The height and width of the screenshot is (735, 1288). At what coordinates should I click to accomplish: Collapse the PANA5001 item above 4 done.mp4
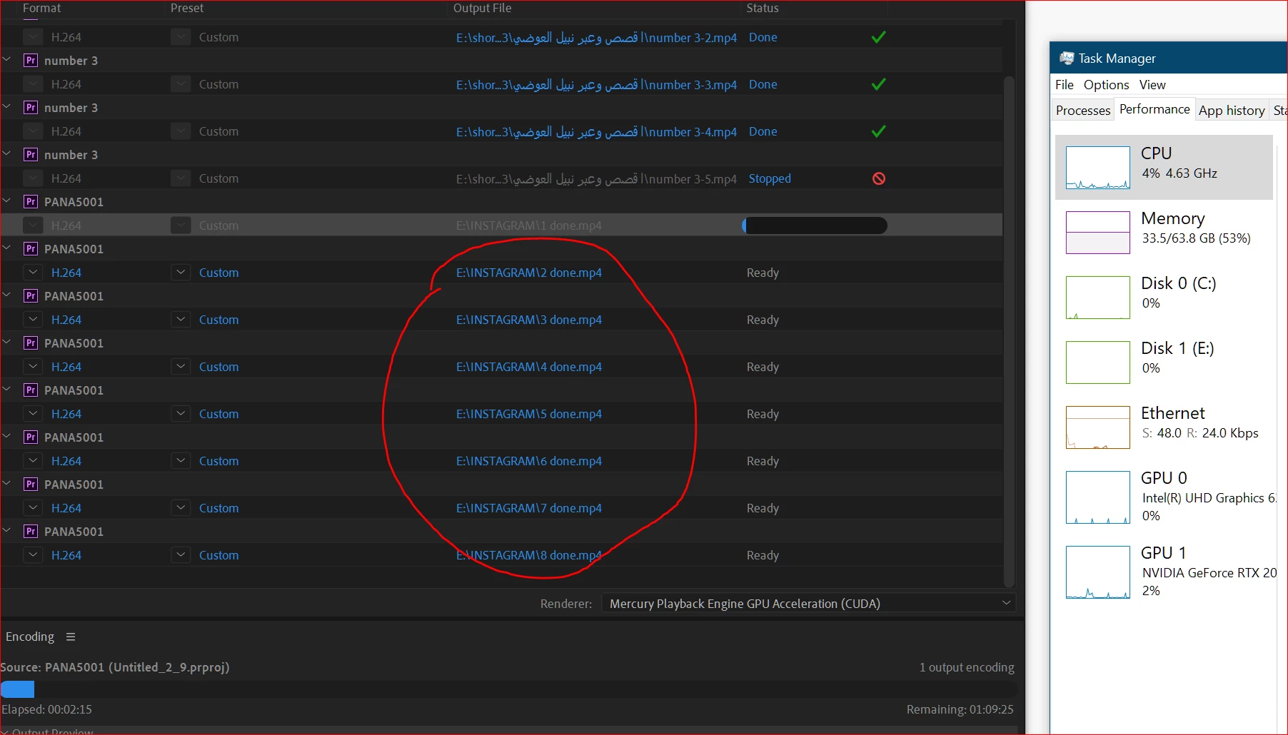[x=7, y=343]
